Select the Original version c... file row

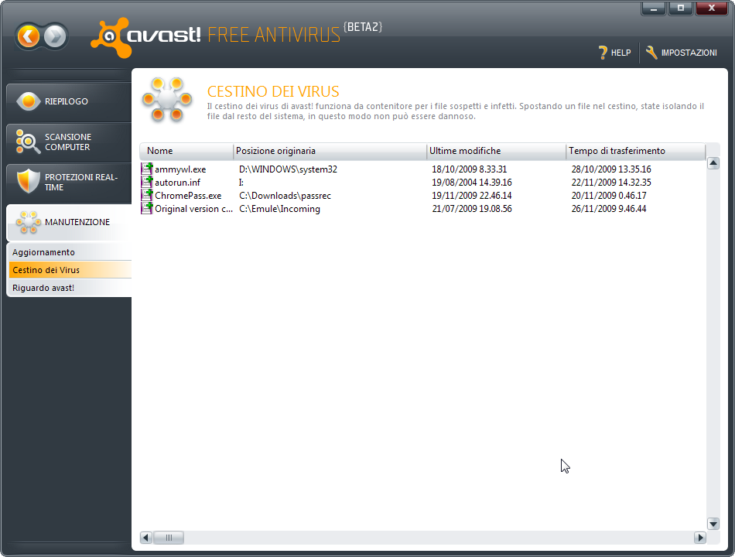point(422,209)
